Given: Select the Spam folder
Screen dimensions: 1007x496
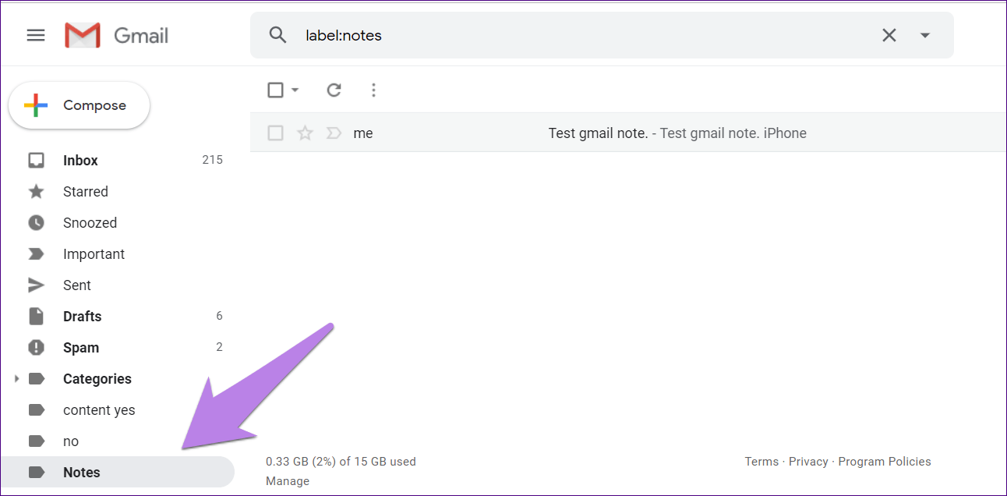Looking at the screenshot, I should click(81, 348).
